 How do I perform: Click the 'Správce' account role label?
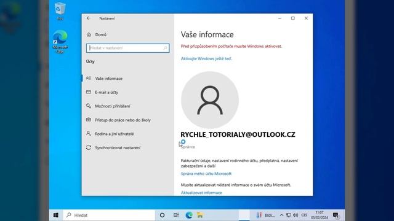coord(188,147)
